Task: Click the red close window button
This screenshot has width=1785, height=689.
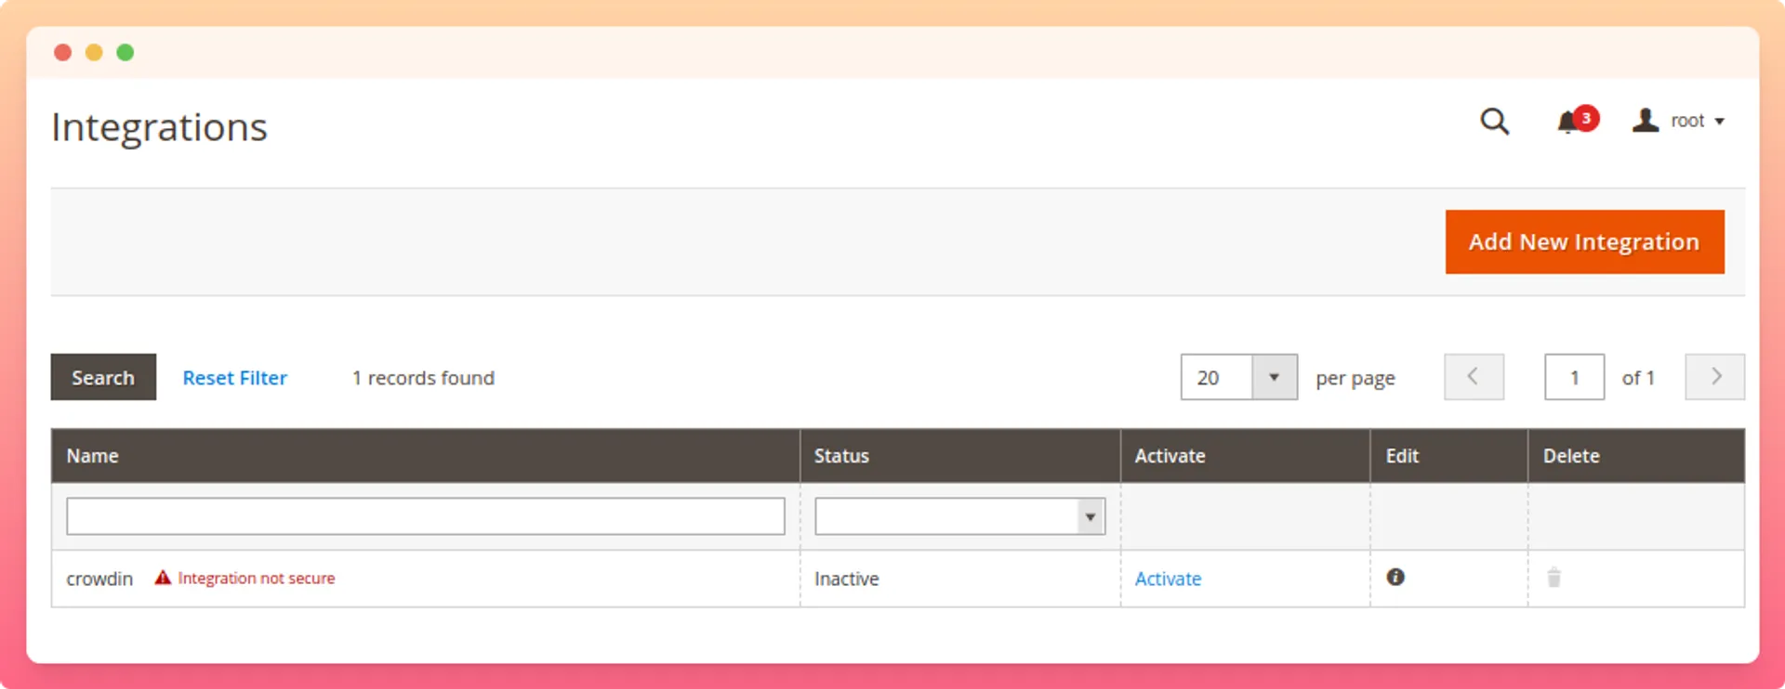Action: click(x=63, y=52)
